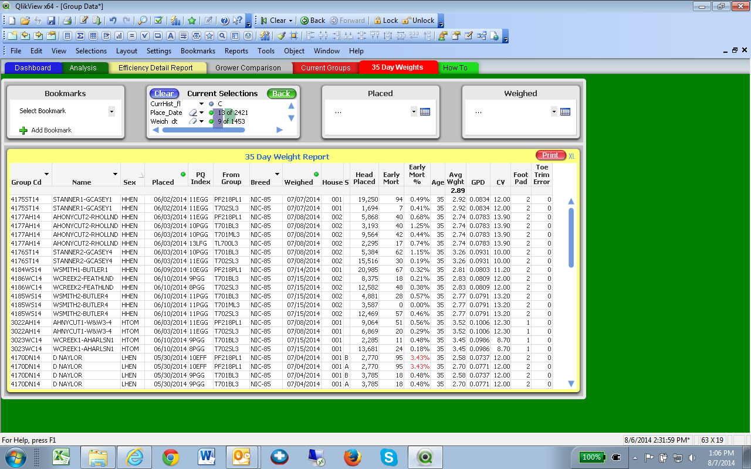The image size is (751, 469).
Task: Click the report's vertical scrollbar thumb
Action: (x=571, y=237)
